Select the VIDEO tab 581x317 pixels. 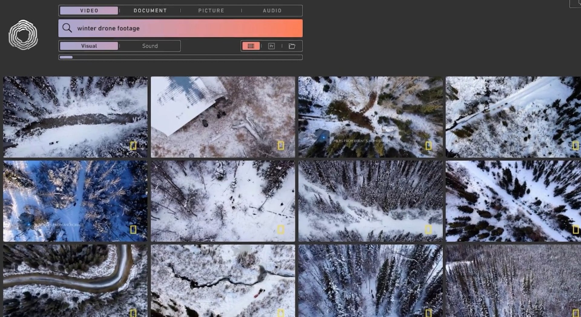(89, 11)
